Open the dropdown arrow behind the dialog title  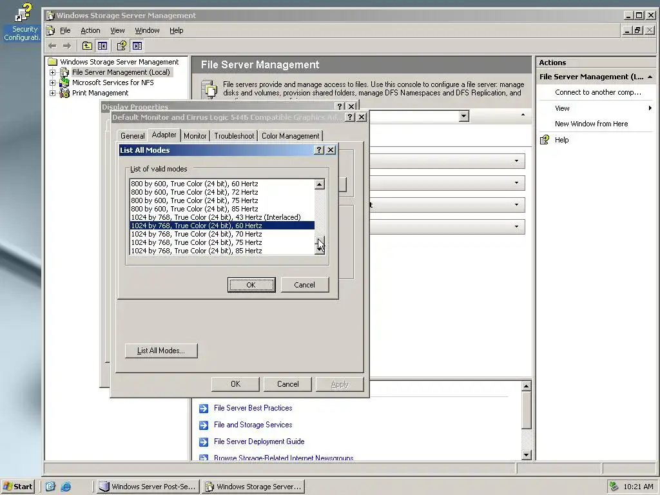point(464,116)
